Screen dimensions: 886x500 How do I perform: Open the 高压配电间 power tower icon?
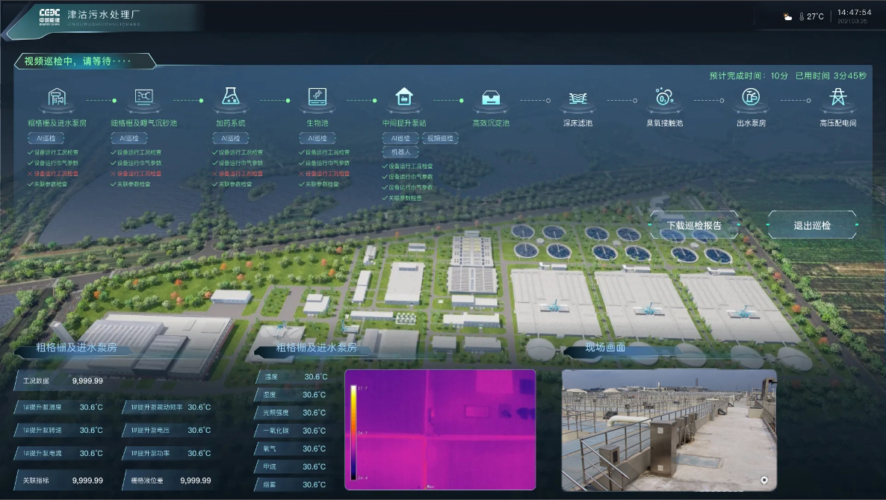pos(837,98)
